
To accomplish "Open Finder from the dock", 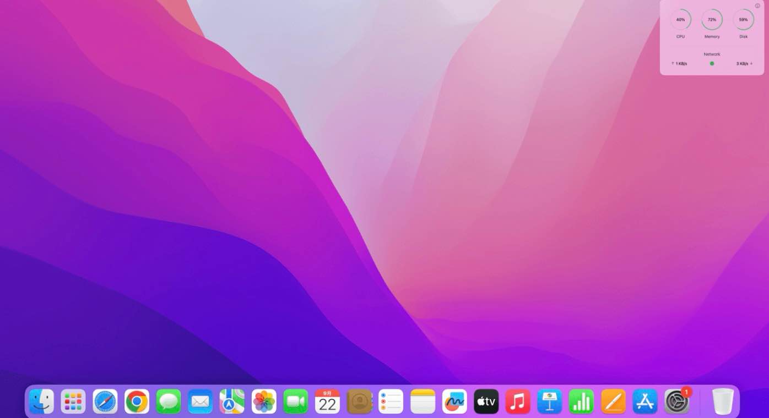I will click(41, 402).
